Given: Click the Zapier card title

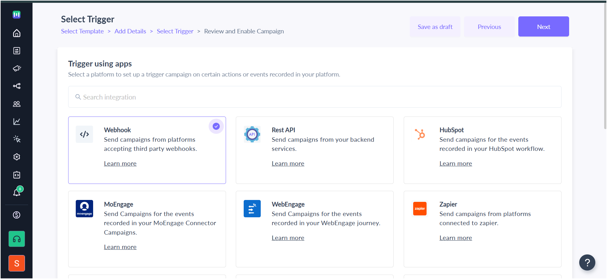Looking at the screenshot, I should click(448, 204).
